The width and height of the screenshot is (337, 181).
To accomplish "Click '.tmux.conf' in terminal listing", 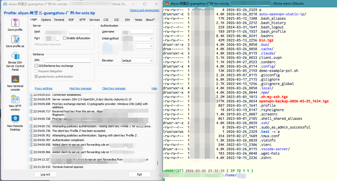I will point(269,136).
